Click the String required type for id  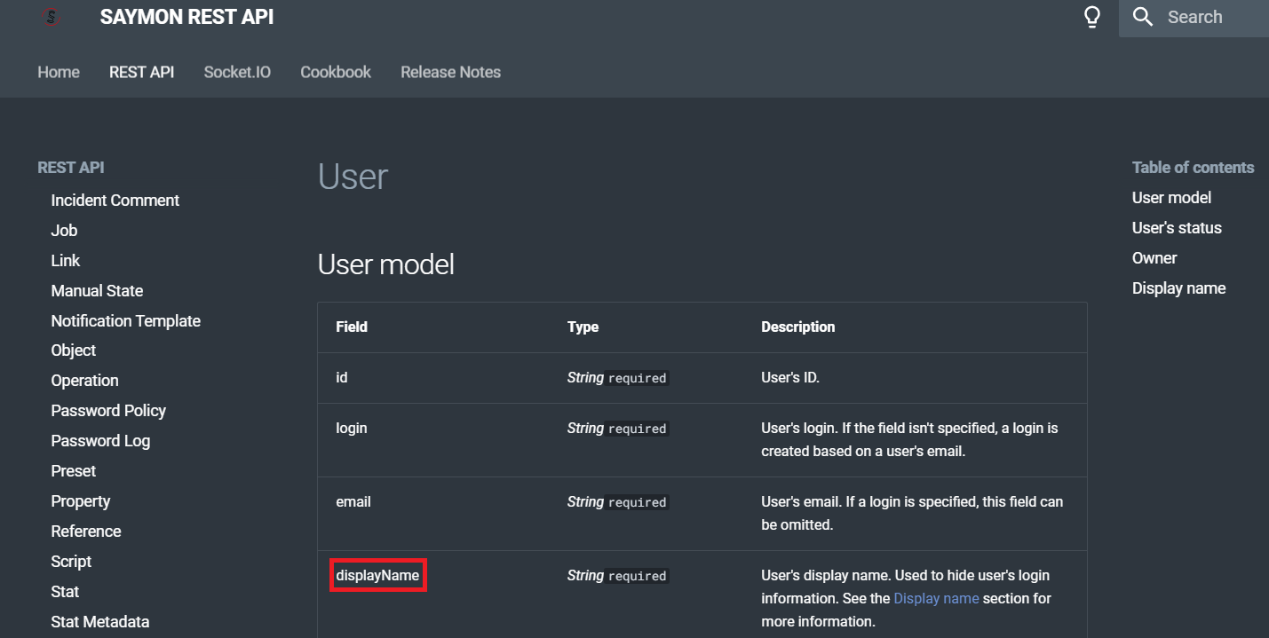click(618, 378)
